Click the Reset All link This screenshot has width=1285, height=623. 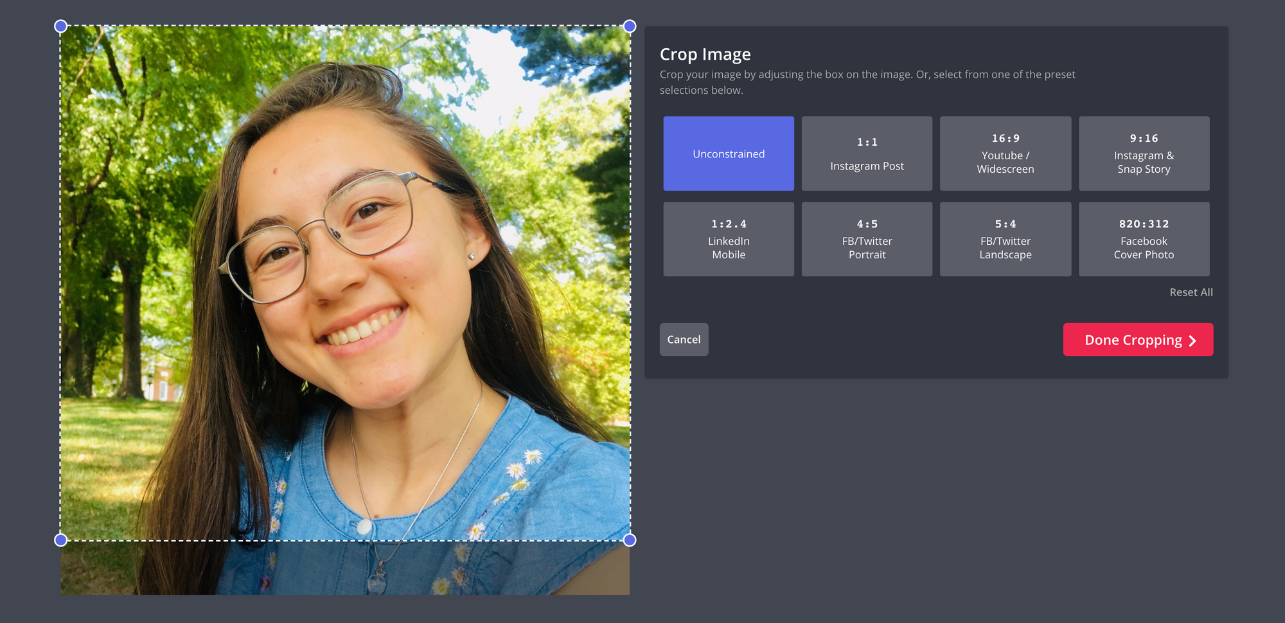tap(1191, 292)
